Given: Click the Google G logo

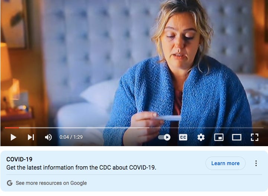Looking at the screenshot, I should coord(10,183).
